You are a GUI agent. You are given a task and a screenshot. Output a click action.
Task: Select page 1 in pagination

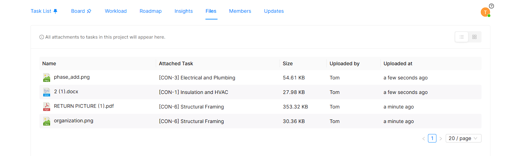click(432, 138)
